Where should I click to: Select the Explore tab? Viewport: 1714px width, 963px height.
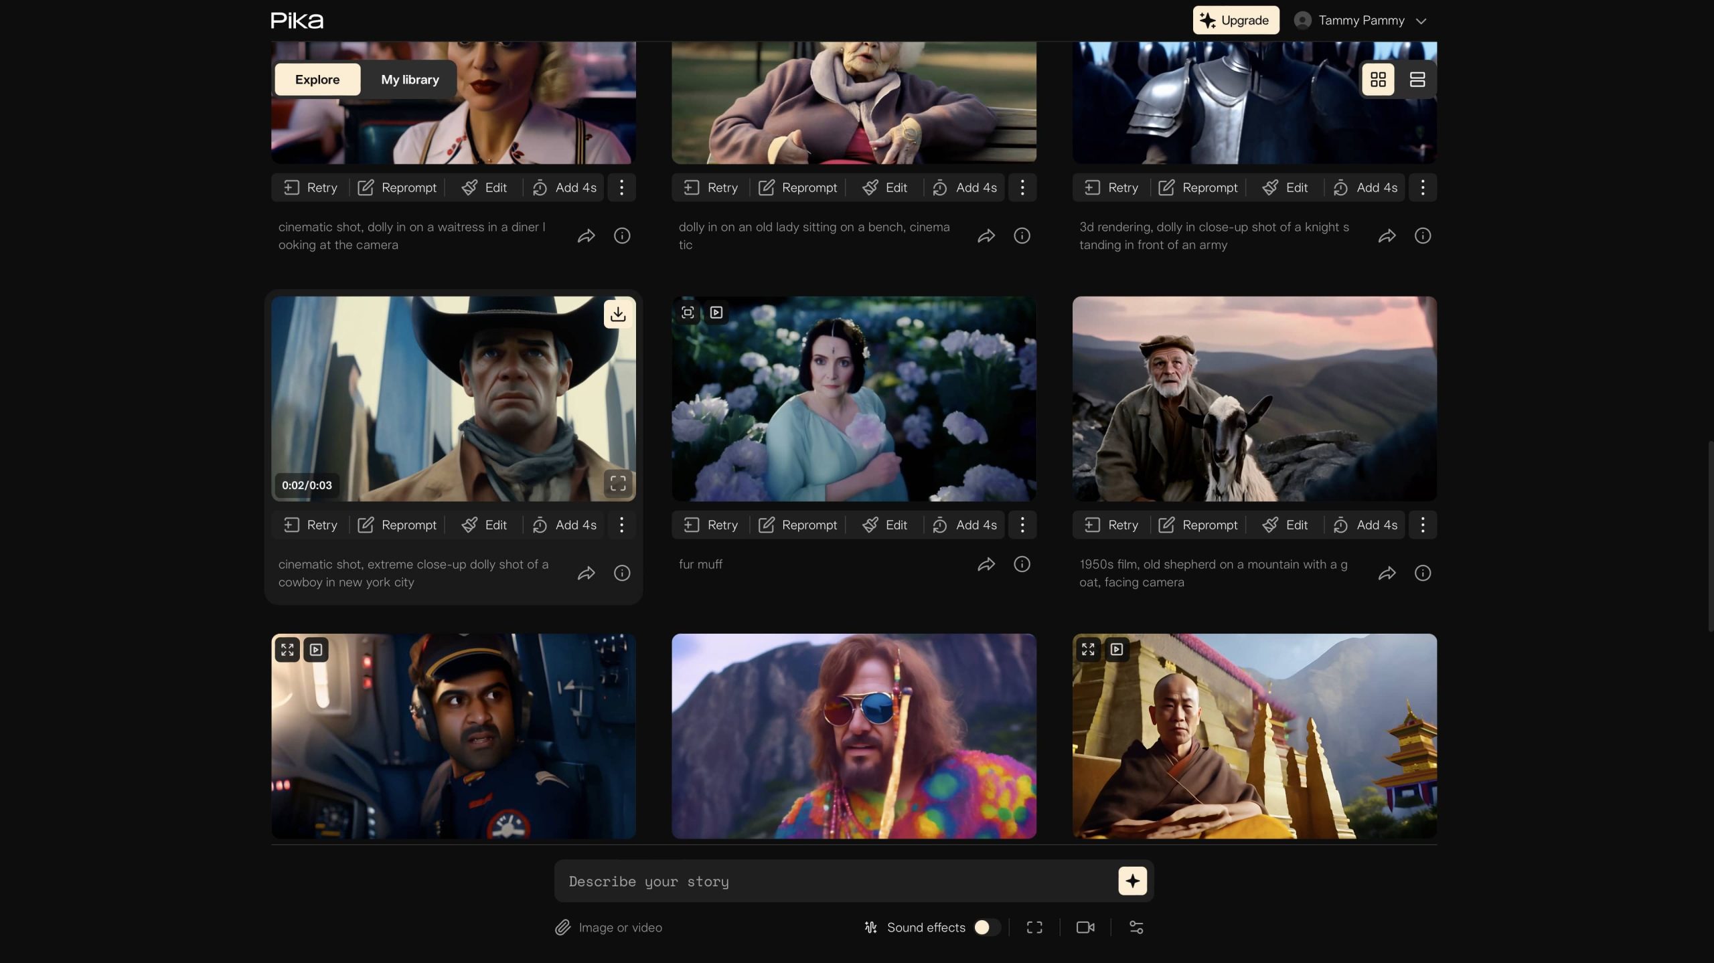point(317,80)
